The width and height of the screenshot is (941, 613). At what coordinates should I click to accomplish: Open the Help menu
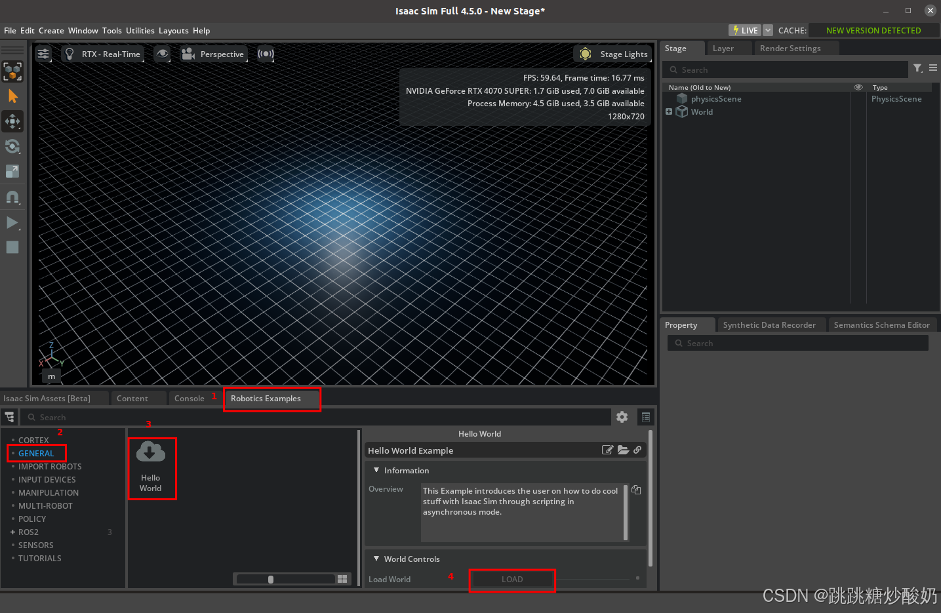pyautogui.click(x=201, y=31)
